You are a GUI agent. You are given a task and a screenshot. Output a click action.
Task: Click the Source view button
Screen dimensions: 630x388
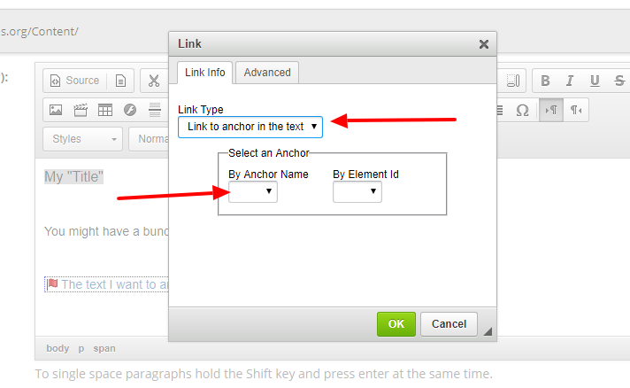coord(74,81)
